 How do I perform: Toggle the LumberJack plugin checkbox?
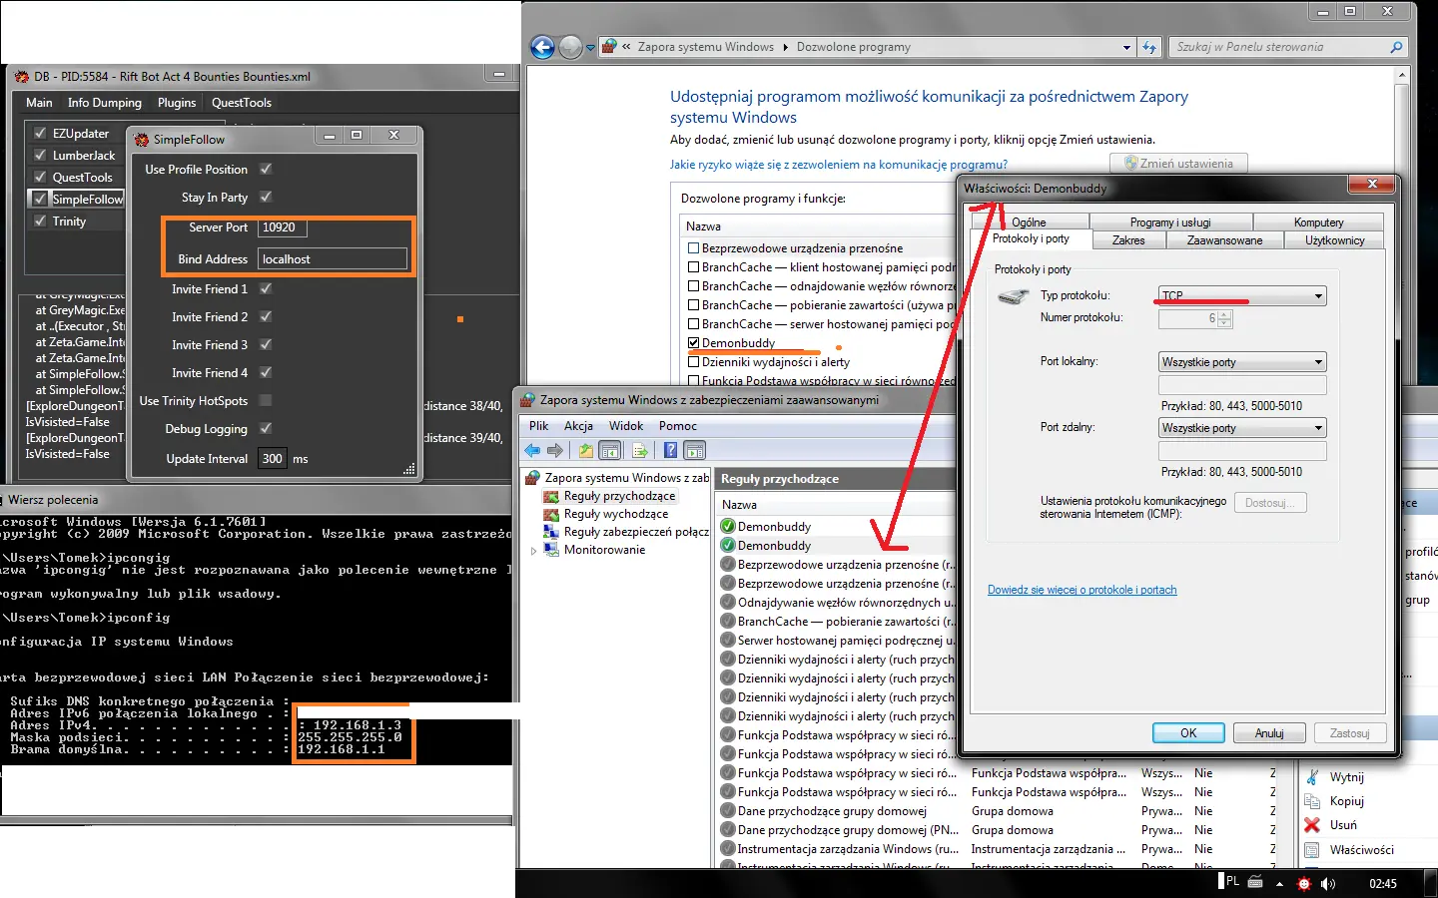[40, 155]
